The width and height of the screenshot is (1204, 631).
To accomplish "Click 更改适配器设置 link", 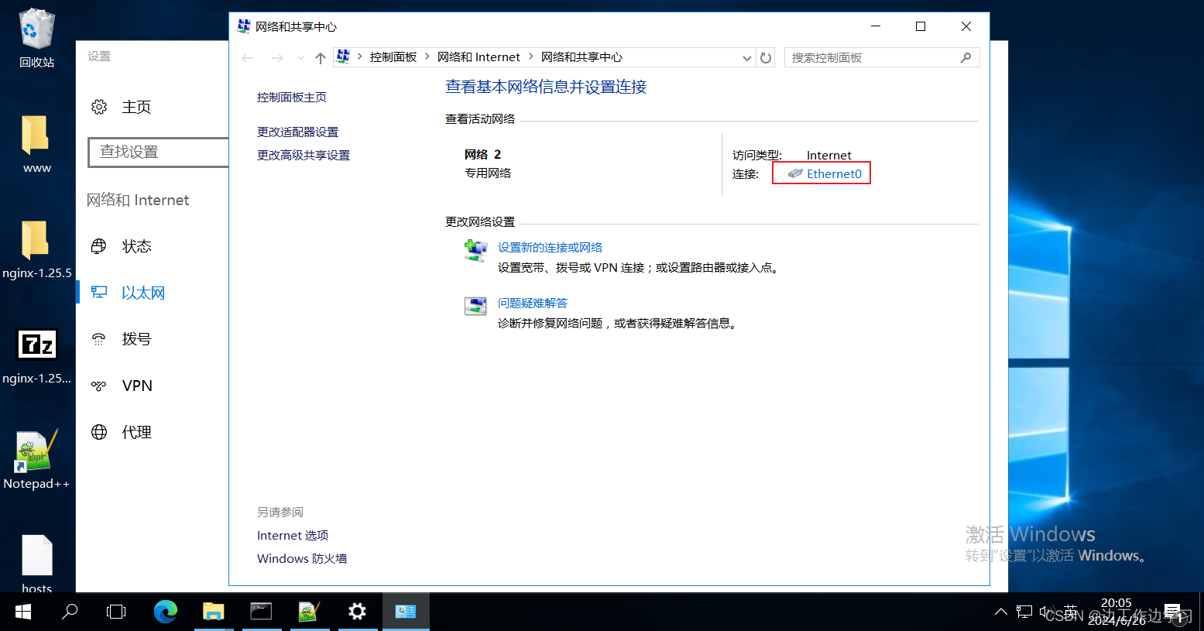I will (x=297, y=132).
